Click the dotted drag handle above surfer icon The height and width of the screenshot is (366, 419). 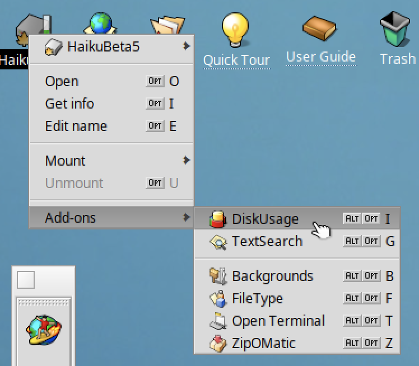pos(44,302)
